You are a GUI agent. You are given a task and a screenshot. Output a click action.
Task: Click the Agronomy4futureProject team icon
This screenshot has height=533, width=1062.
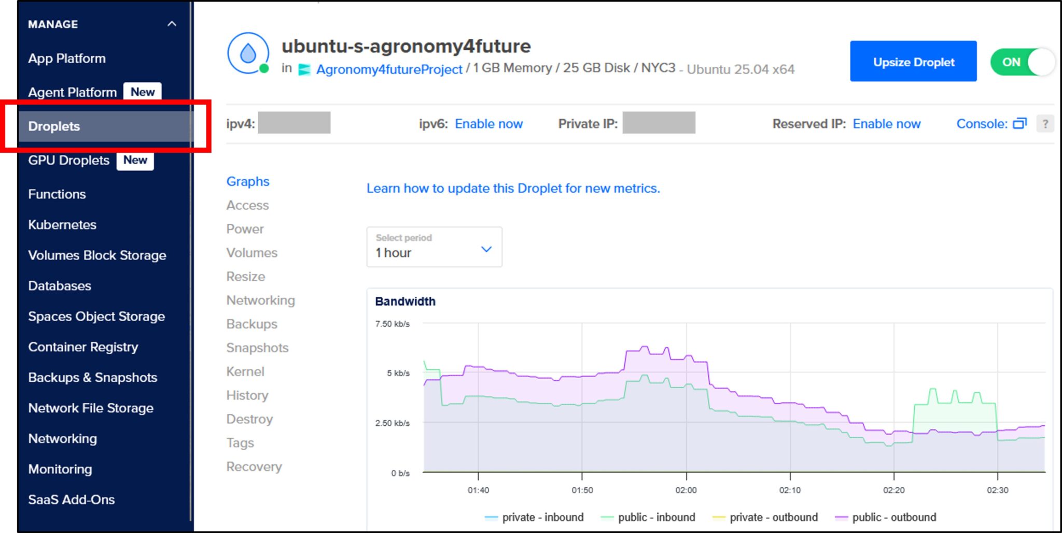point(303,69)
